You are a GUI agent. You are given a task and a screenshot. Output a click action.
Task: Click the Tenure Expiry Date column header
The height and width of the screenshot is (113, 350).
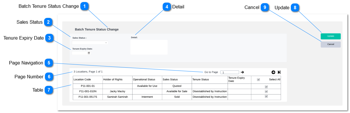[240, 79]
